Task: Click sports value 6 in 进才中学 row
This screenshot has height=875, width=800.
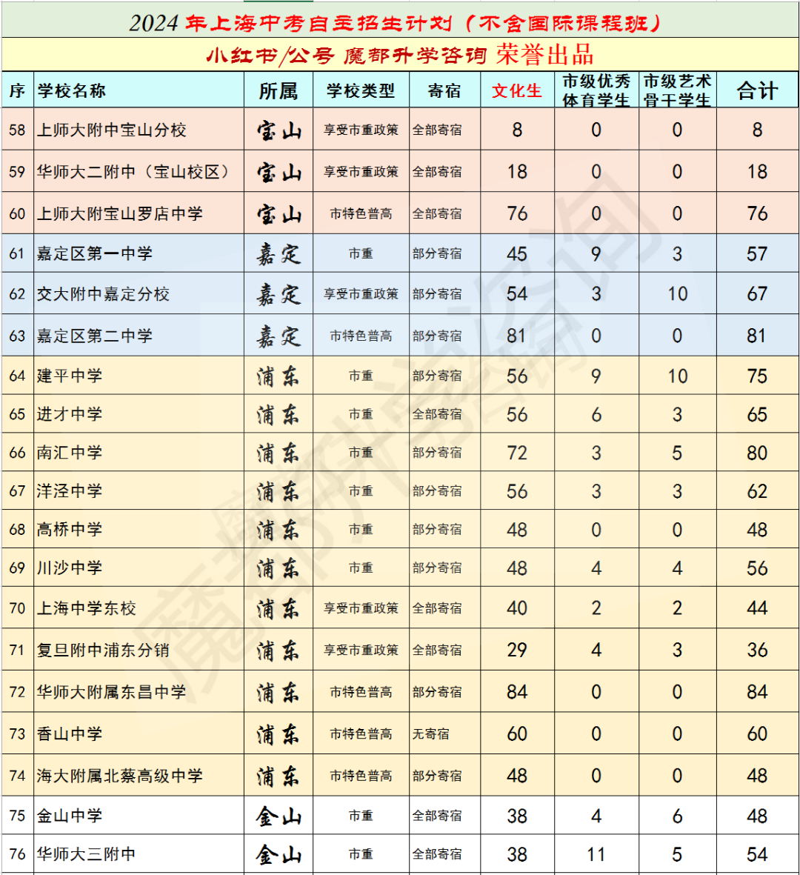Action: (x=596, y=414)
